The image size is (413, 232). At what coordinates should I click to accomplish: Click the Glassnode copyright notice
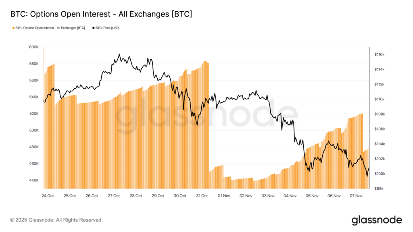click(56, 220)
